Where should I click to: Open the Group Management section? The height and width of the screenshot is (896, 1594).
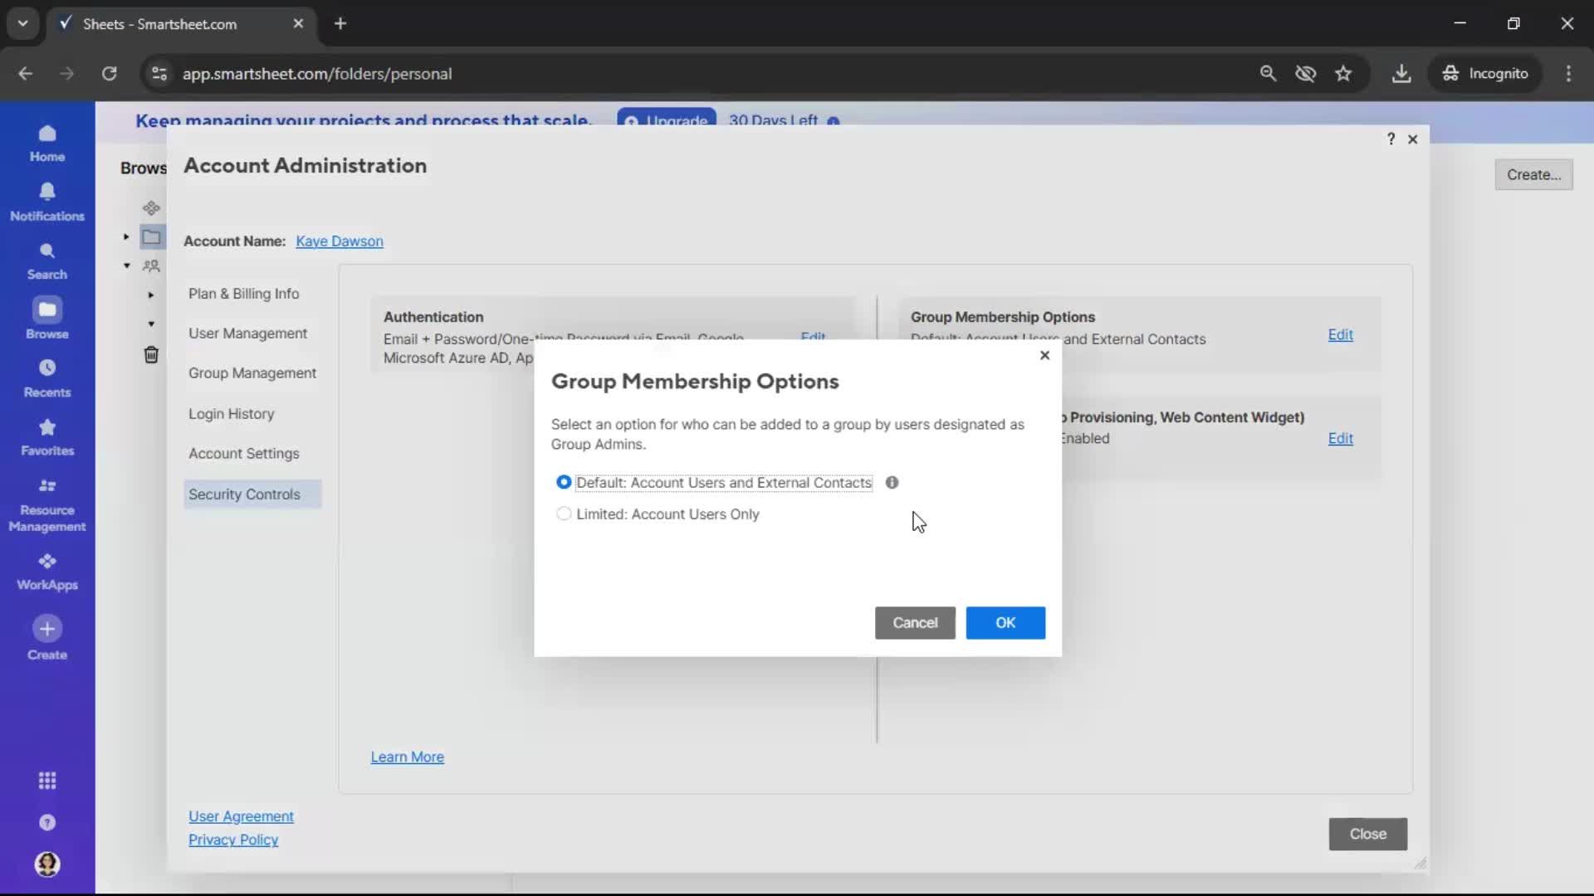click(253, 373)
